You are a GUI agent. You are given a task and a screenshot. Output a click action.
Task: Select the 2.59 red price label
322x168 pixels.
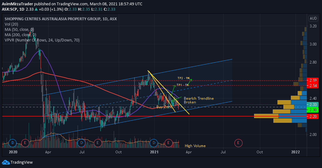click(x=313, y=80)
